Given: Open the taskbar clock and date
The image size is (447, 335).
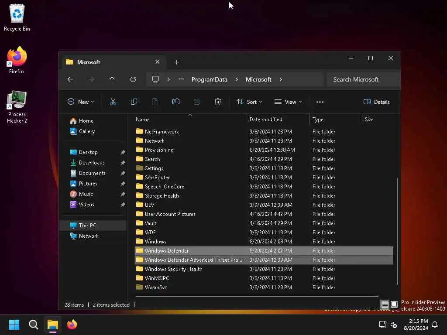Looking at the screenshot, I should (x=416, y=325).
